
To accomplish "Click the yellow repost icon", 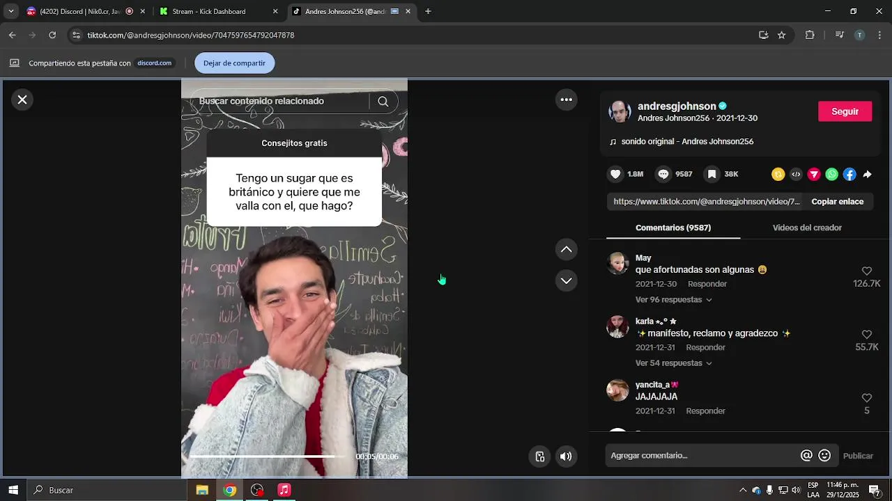I will coord(778,175).
